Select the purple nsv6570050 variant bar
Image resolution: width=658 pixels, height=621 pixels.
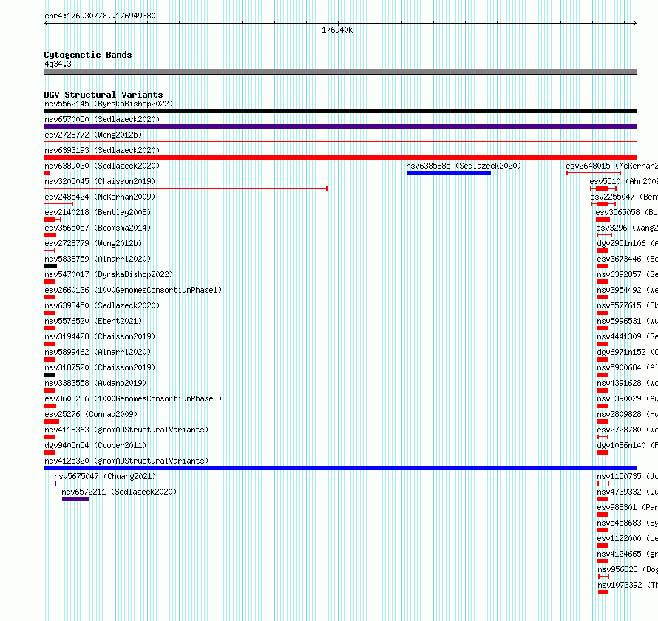tap(340, 126)
